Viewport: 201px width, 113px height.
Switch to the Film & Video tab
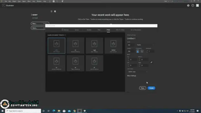pyautogui.click(x=120, y=30)
